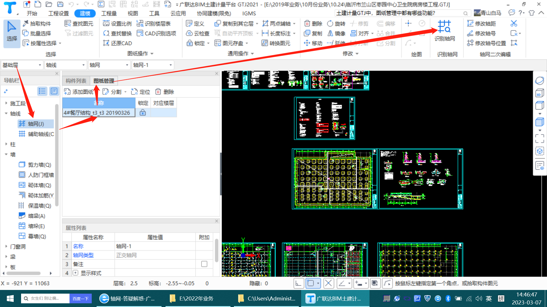Toggle the cross snap mode in status bar

pos(328,283)
